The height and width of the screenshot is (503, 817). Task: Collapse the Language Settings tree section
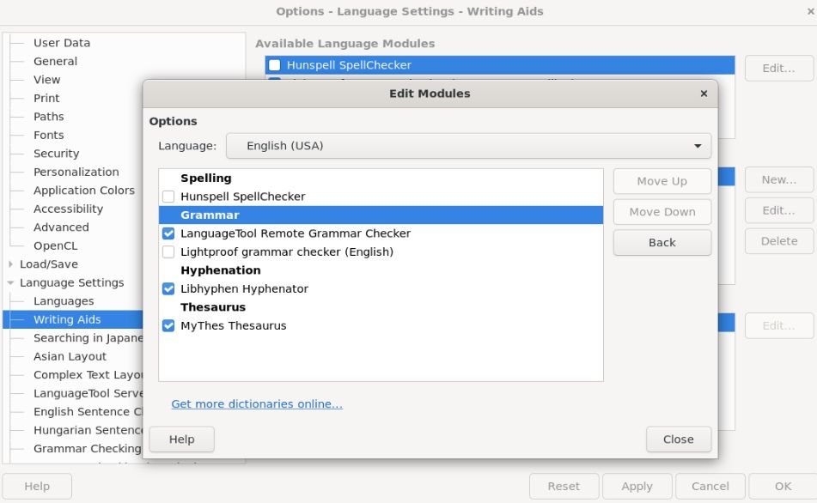(x=11, y=283)
